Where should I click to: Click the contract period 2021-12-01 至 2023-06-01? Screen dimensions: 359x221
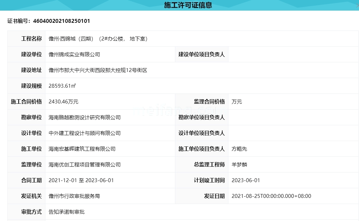[x=81, y=180]
